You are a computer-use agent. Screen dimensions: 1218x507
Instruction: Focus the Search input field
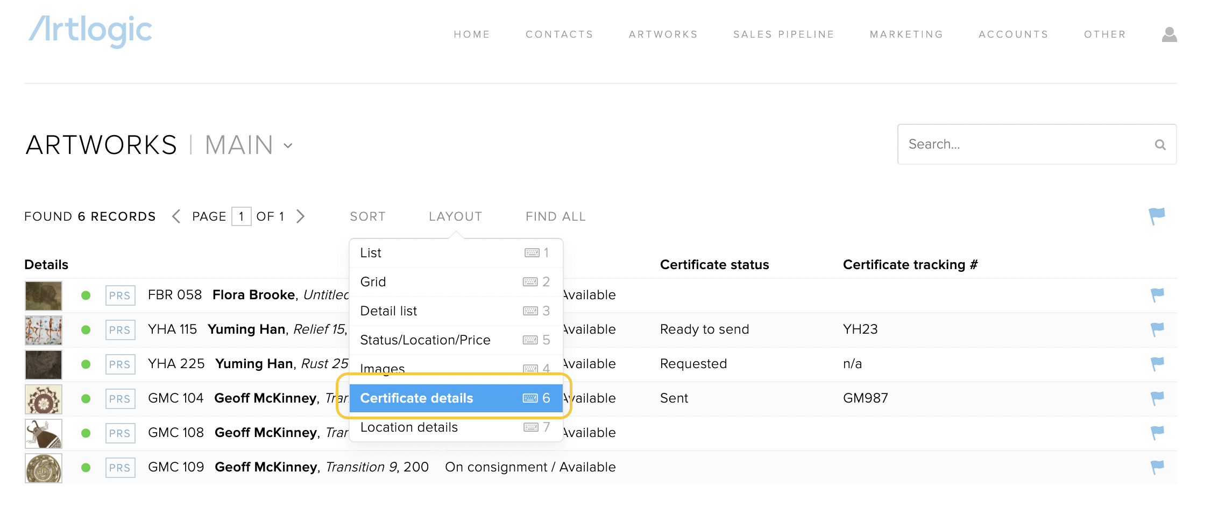[x=1037, y=144]
